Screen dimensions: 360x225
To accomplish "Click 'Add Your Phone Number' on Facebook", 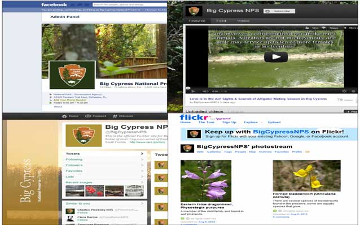I will click(x=70, y=100).
